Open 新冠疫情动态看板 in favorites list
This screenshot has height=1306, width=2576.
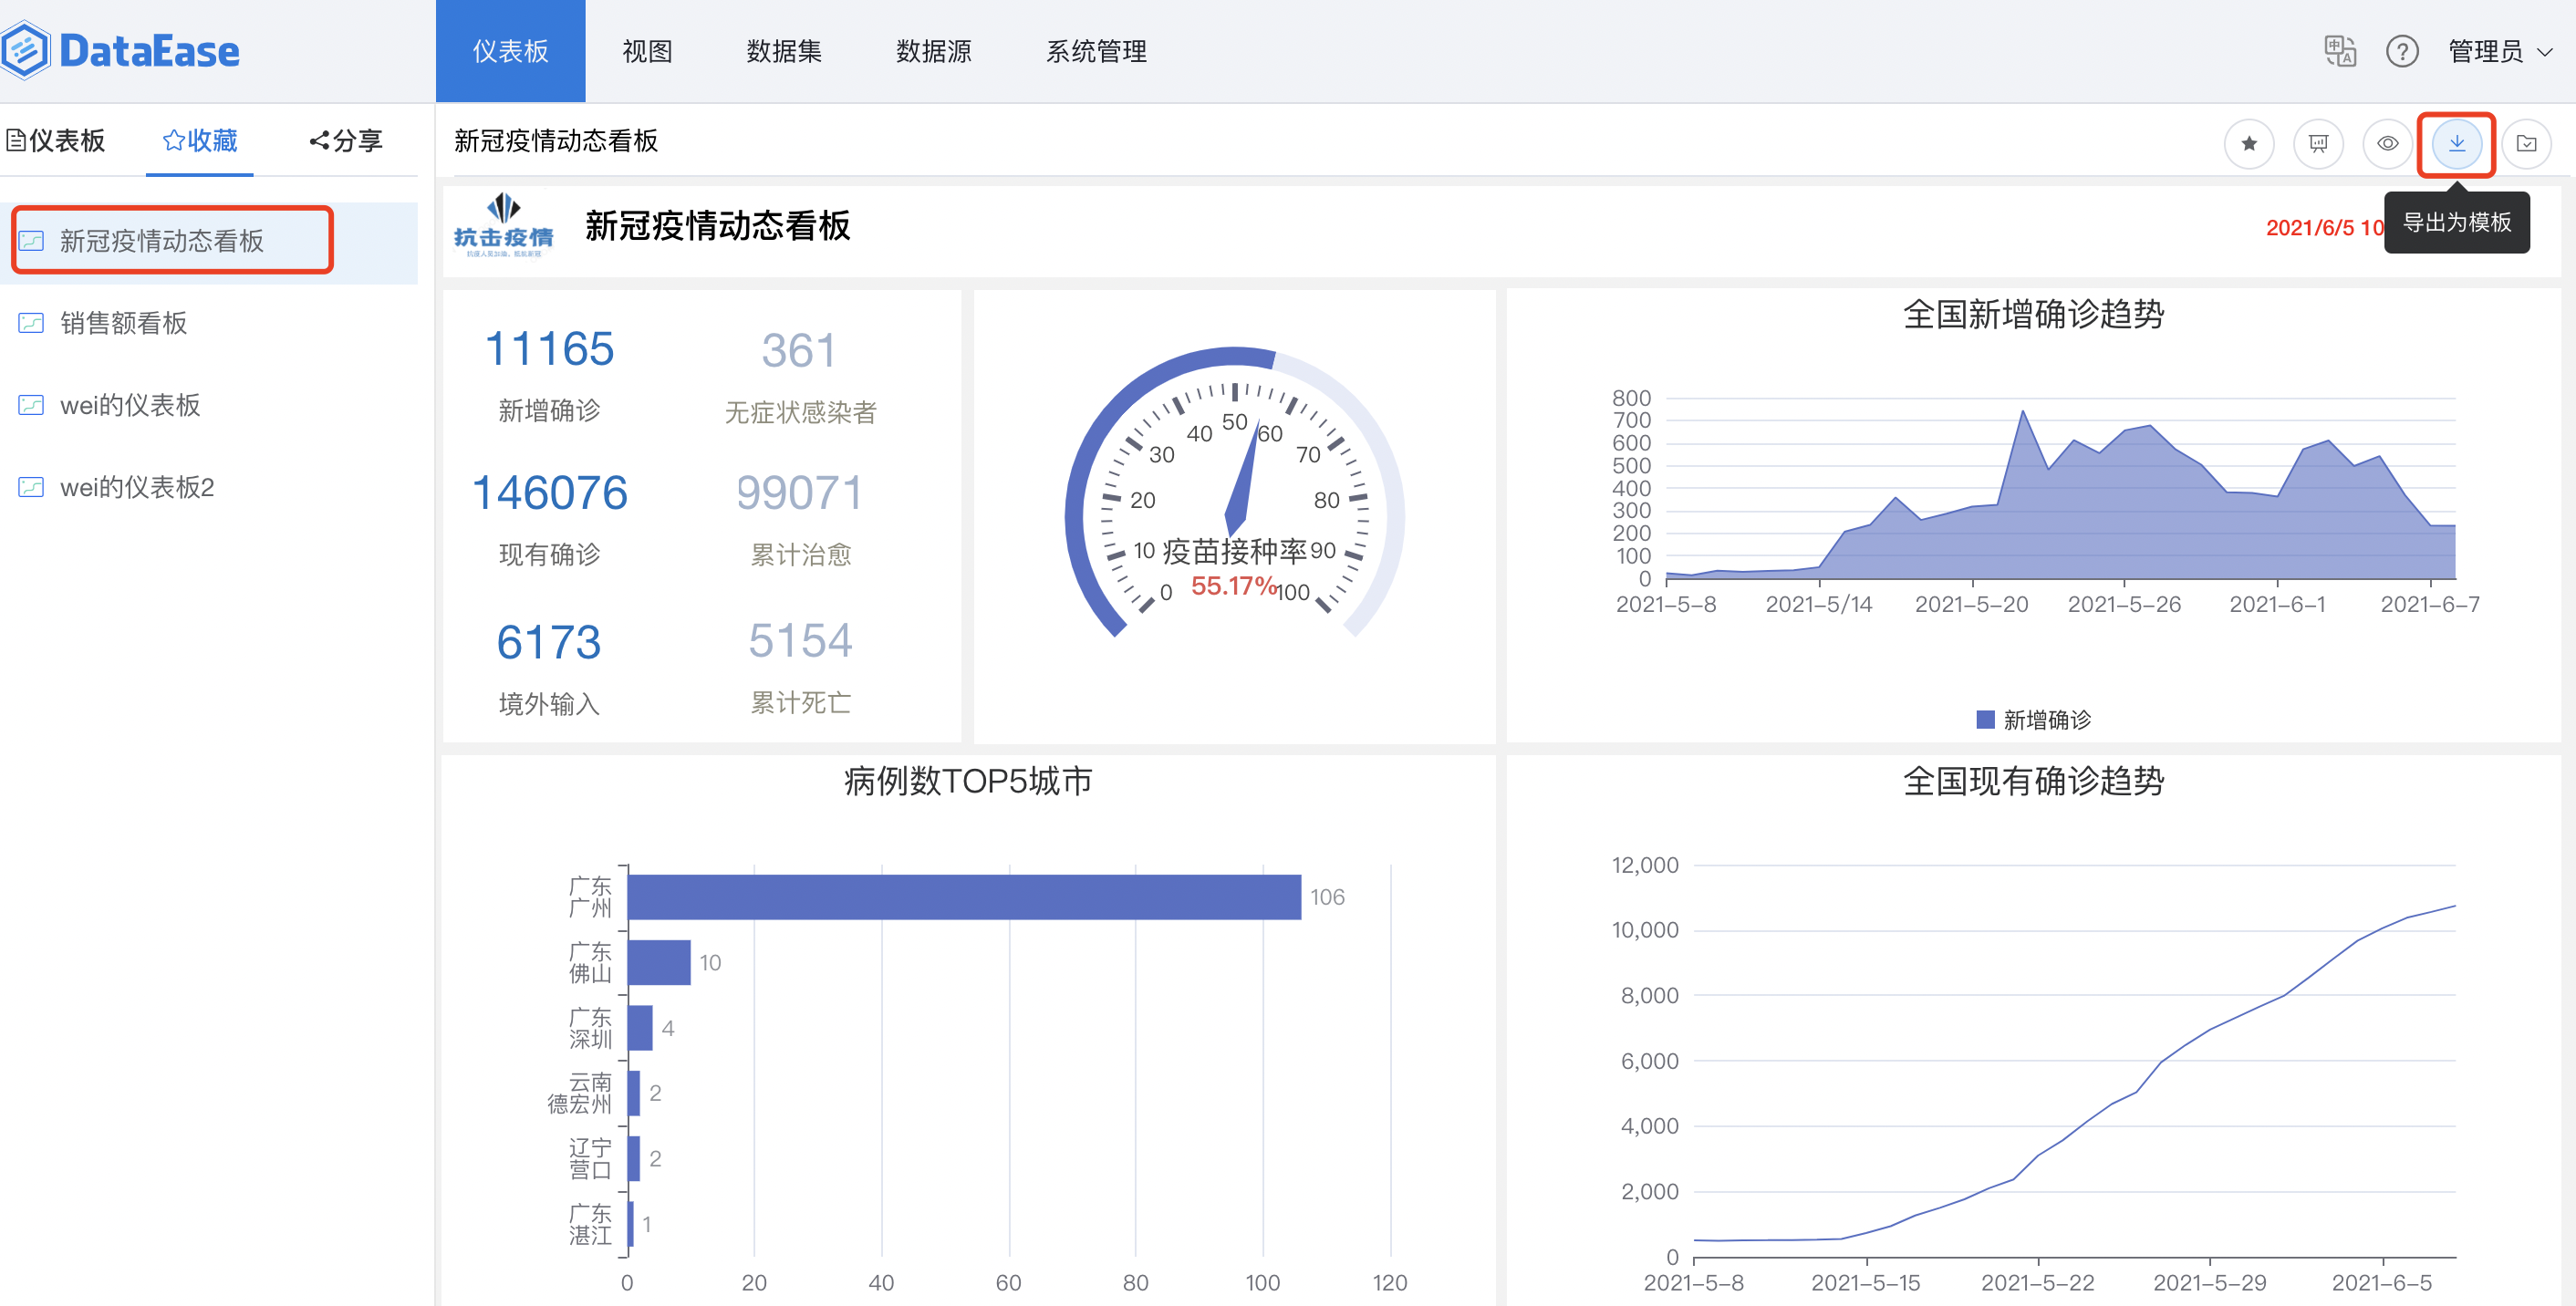click(x=209, y=241)
